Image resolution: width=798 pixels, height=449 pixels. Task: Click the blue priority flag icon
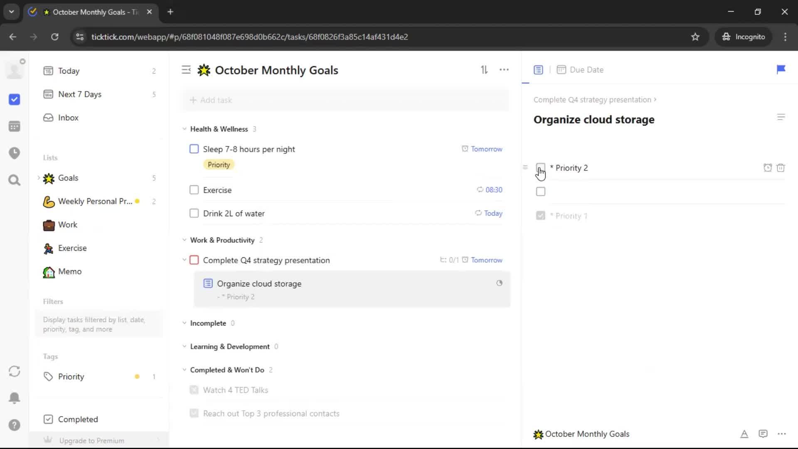click(x=781, y=69)
